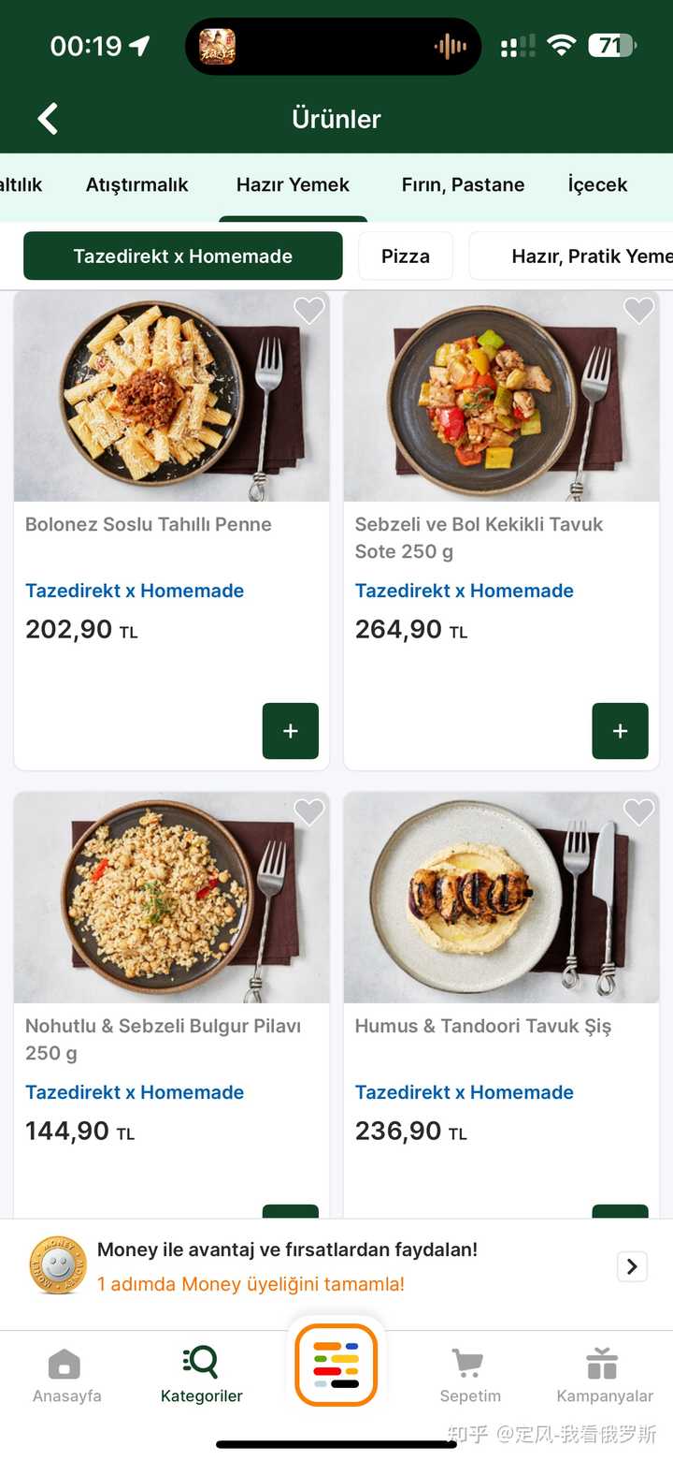Open Money üyeliğini tamamla link

point(251,1284)
